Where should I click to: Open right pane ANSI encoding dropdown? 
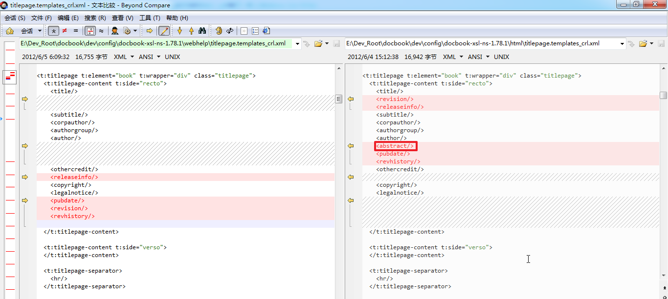click(479, 57)
